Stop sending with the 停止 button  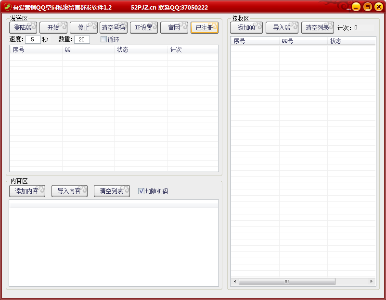pyautogui.click(x=83, y=27)
